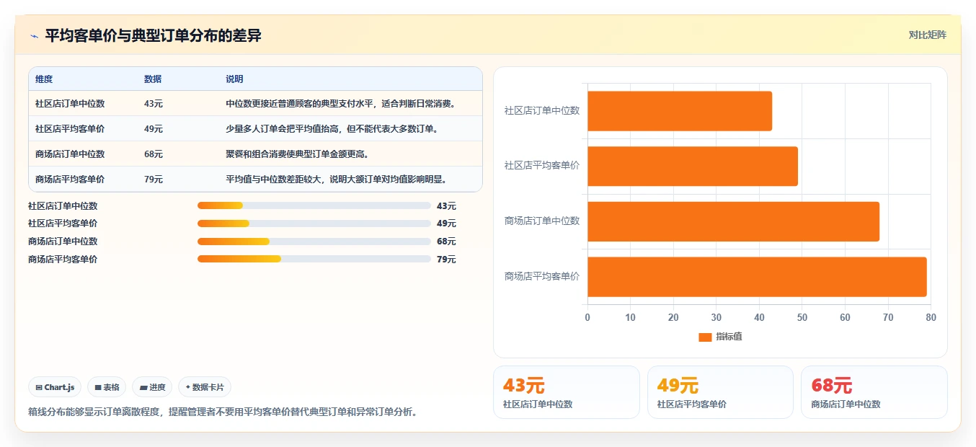Click the description starting 平均值与中位数差距较大
Viewport: 976px width, 447px height.
pos(337,180)
